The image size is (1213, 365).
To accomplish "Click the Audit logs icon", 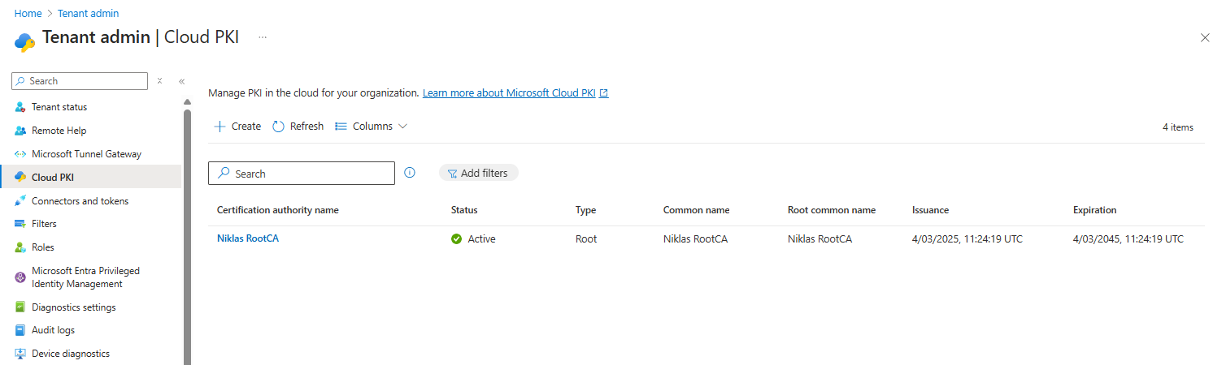I will [20, 330].
